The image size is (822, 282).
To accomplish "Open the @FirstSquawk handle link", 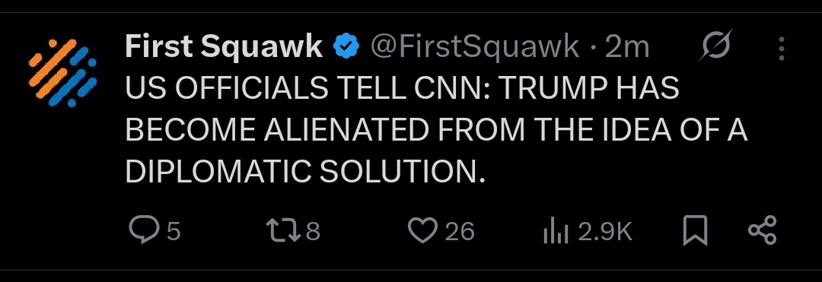I will click(x=475, y=48).
